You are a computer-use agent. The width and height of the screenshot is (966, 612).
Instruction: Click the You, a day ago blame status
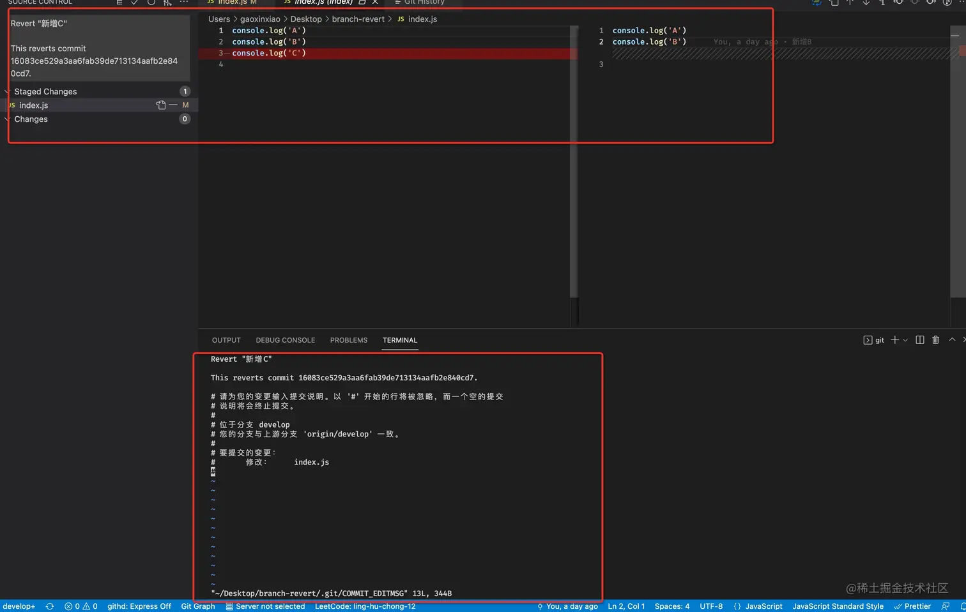pyautogui.click(x=567, y=606)
